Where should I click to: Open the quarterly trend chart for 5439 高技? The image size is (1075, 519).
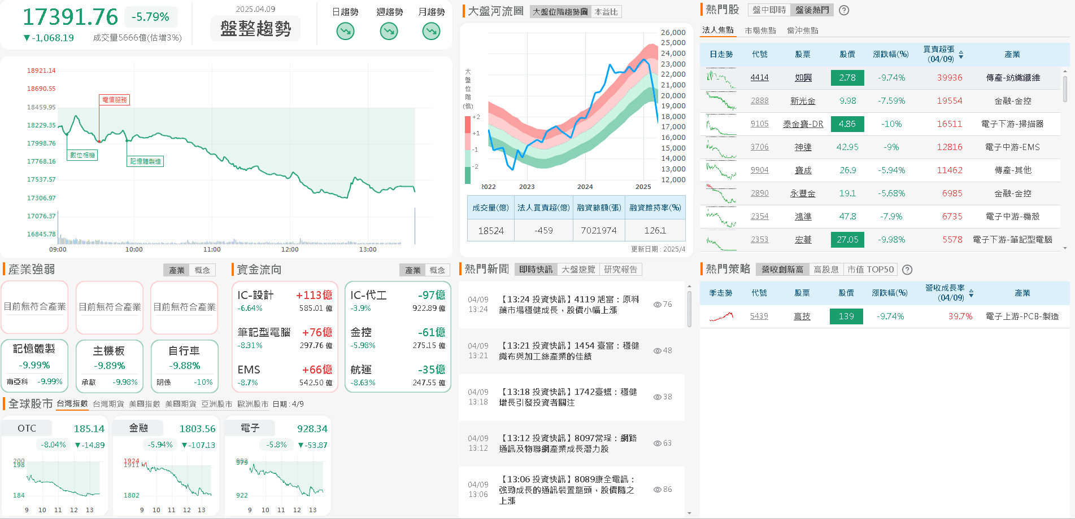coord(721,316)
